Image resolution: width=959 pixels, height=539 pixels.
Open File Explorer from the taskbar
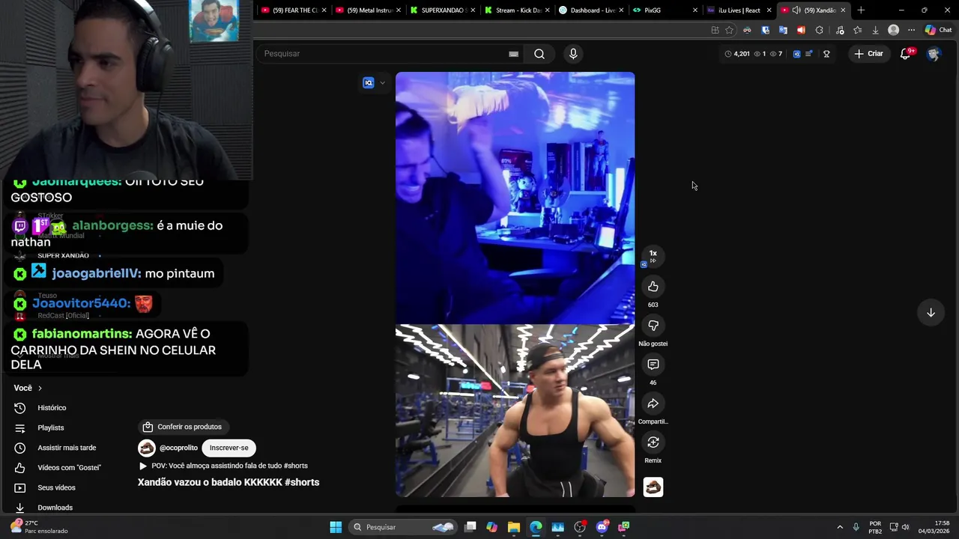tap(513, 527)
